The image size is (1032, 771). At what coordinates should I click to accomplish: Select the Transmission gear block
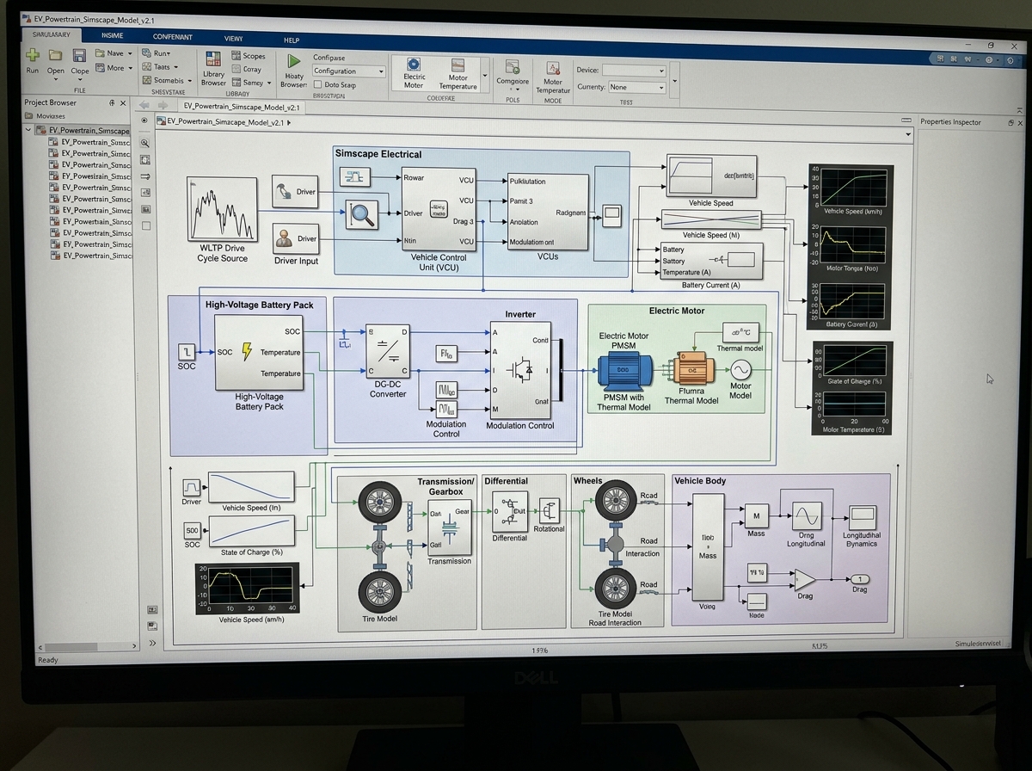point(449,529)
